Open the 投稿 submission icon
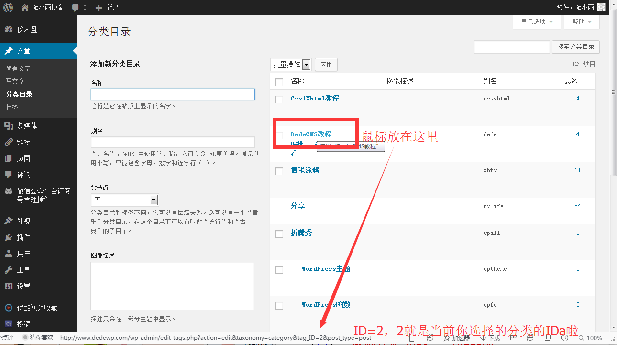617x345 pixels. [9, 324]
